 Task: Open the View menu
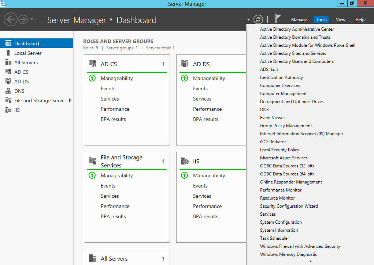[340, 20]
